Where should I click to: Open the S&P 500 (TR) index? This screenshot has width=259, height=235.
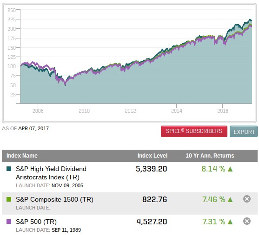[36, 222]
